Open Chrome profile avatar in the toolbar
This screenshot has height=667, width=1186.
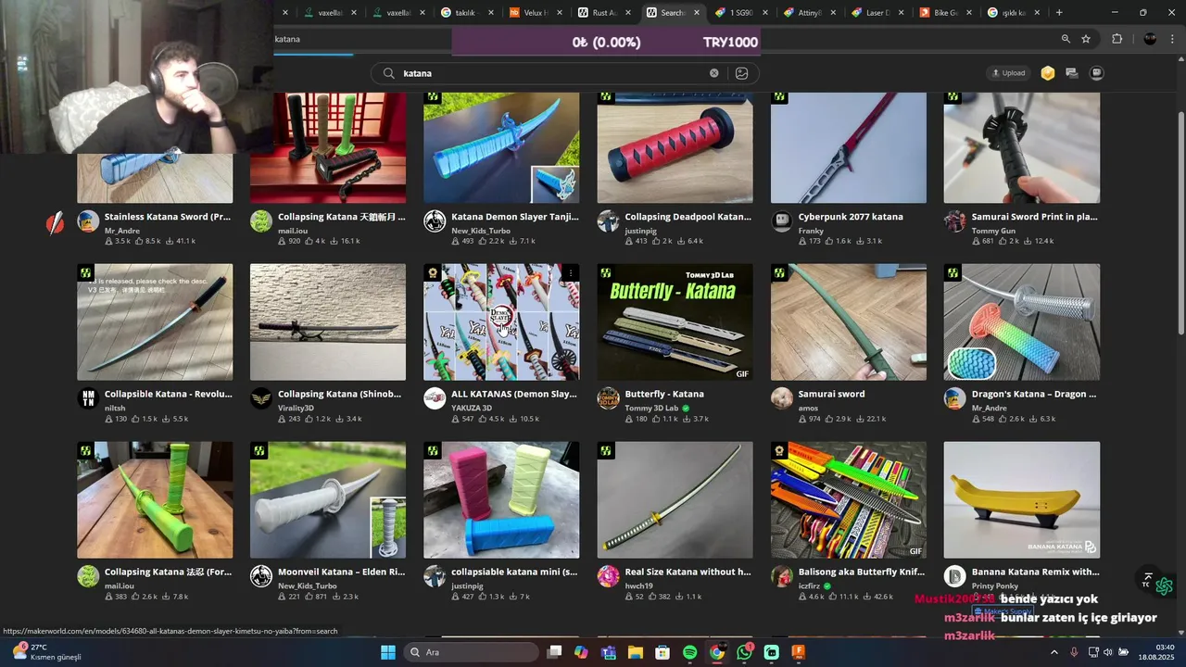pos(1150,39)
